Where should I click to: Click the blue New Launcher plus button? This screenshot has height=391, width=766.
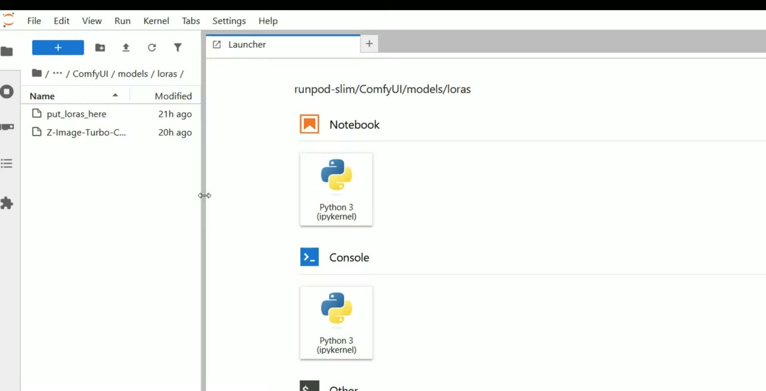coord(58,48)
